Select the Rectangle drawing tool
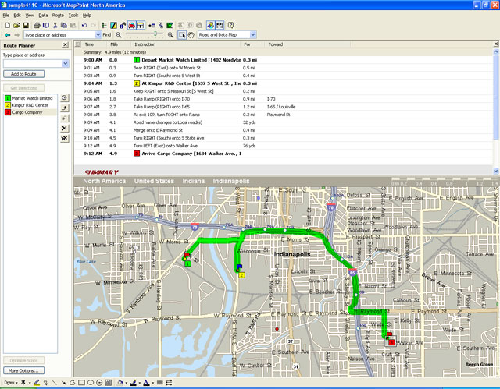This screenshot has width=500, height=389. tap(81, 383)
